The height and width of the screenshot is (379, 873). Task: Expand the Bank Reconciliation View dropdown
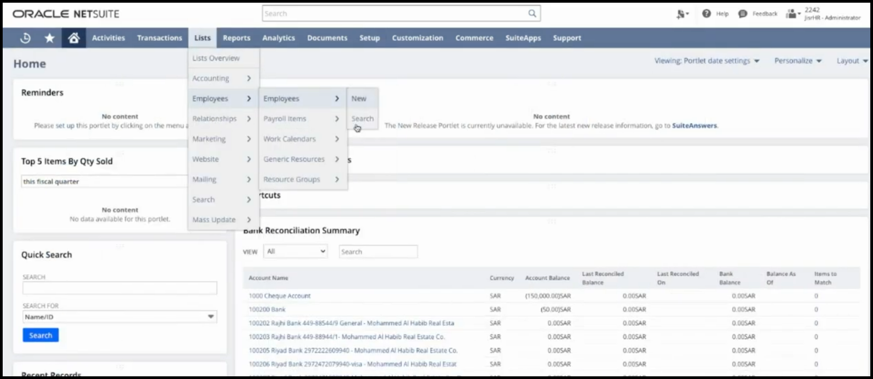coord(296,251)
